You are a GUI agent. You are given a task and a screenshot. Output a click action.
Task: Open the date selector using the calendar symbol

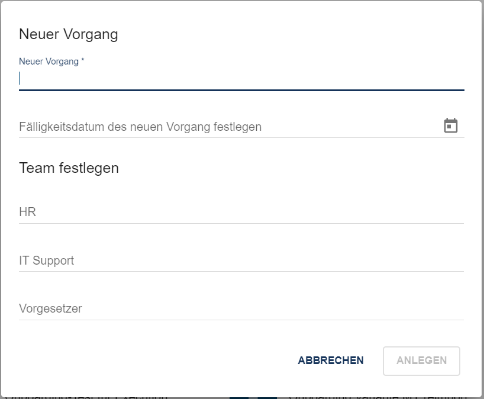click(450, 125)
